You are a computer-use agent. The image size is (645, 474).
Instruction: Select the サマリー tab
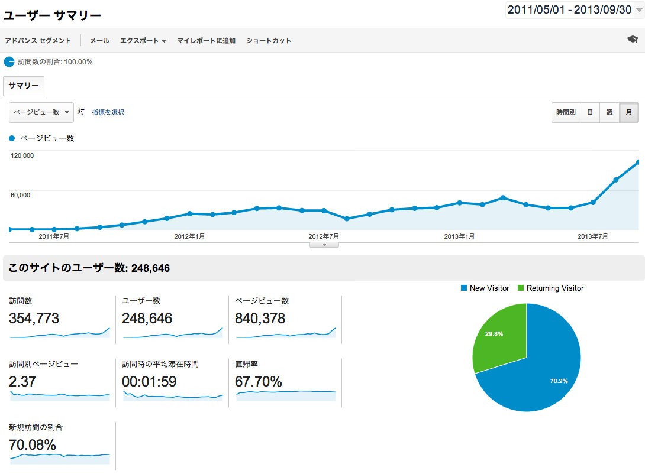coord(24,86)
